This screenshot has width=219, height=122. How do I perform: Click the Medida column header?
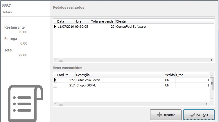(170, 75)
